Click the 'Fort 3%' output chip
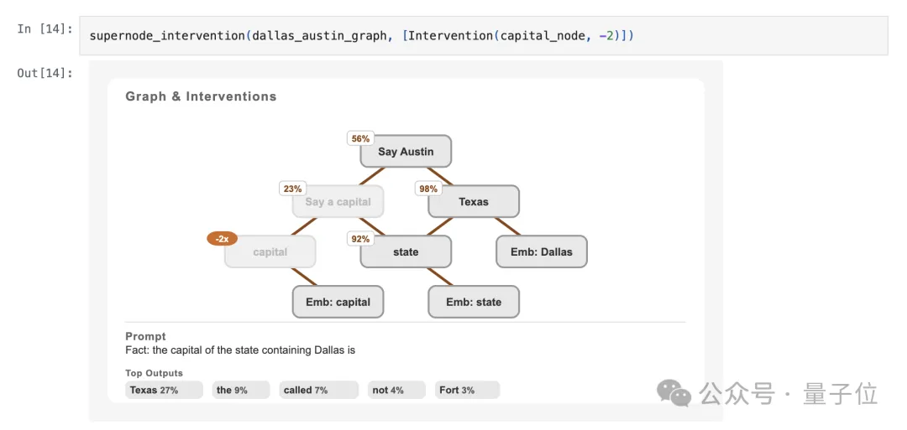This screenshot has height=430, width=907. point(467,390)
